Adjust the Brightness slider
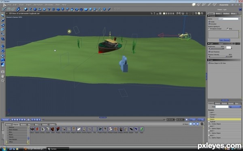The width and height of the screenshot is (243, 151). [x=216, y=49]
